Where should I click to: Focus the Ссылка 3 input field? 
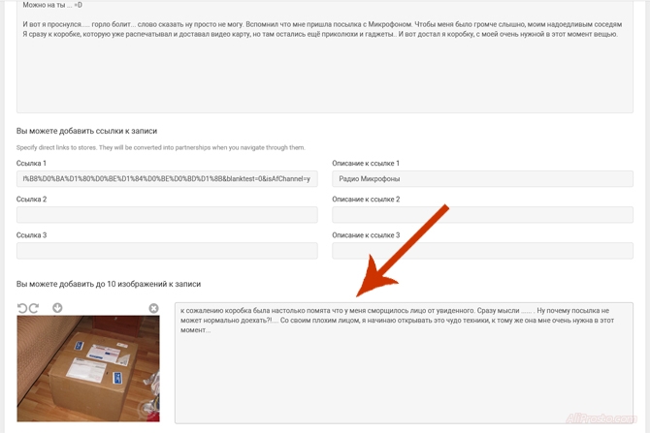coord(167,251)
